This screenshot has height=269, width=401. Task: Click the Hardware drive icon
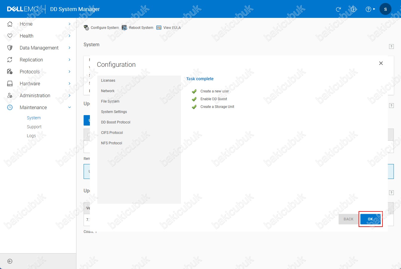(x=10, y=84)
